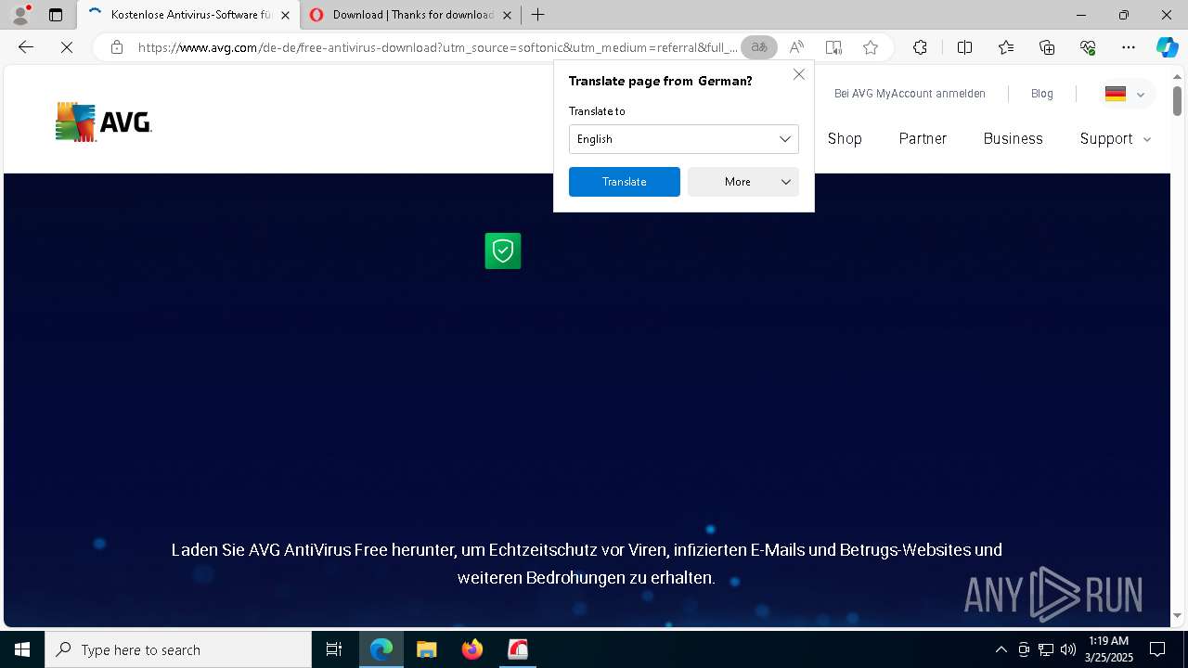The image size is (1188, 668).
Task: Expand the Support menu
Action: (1115, 139)
